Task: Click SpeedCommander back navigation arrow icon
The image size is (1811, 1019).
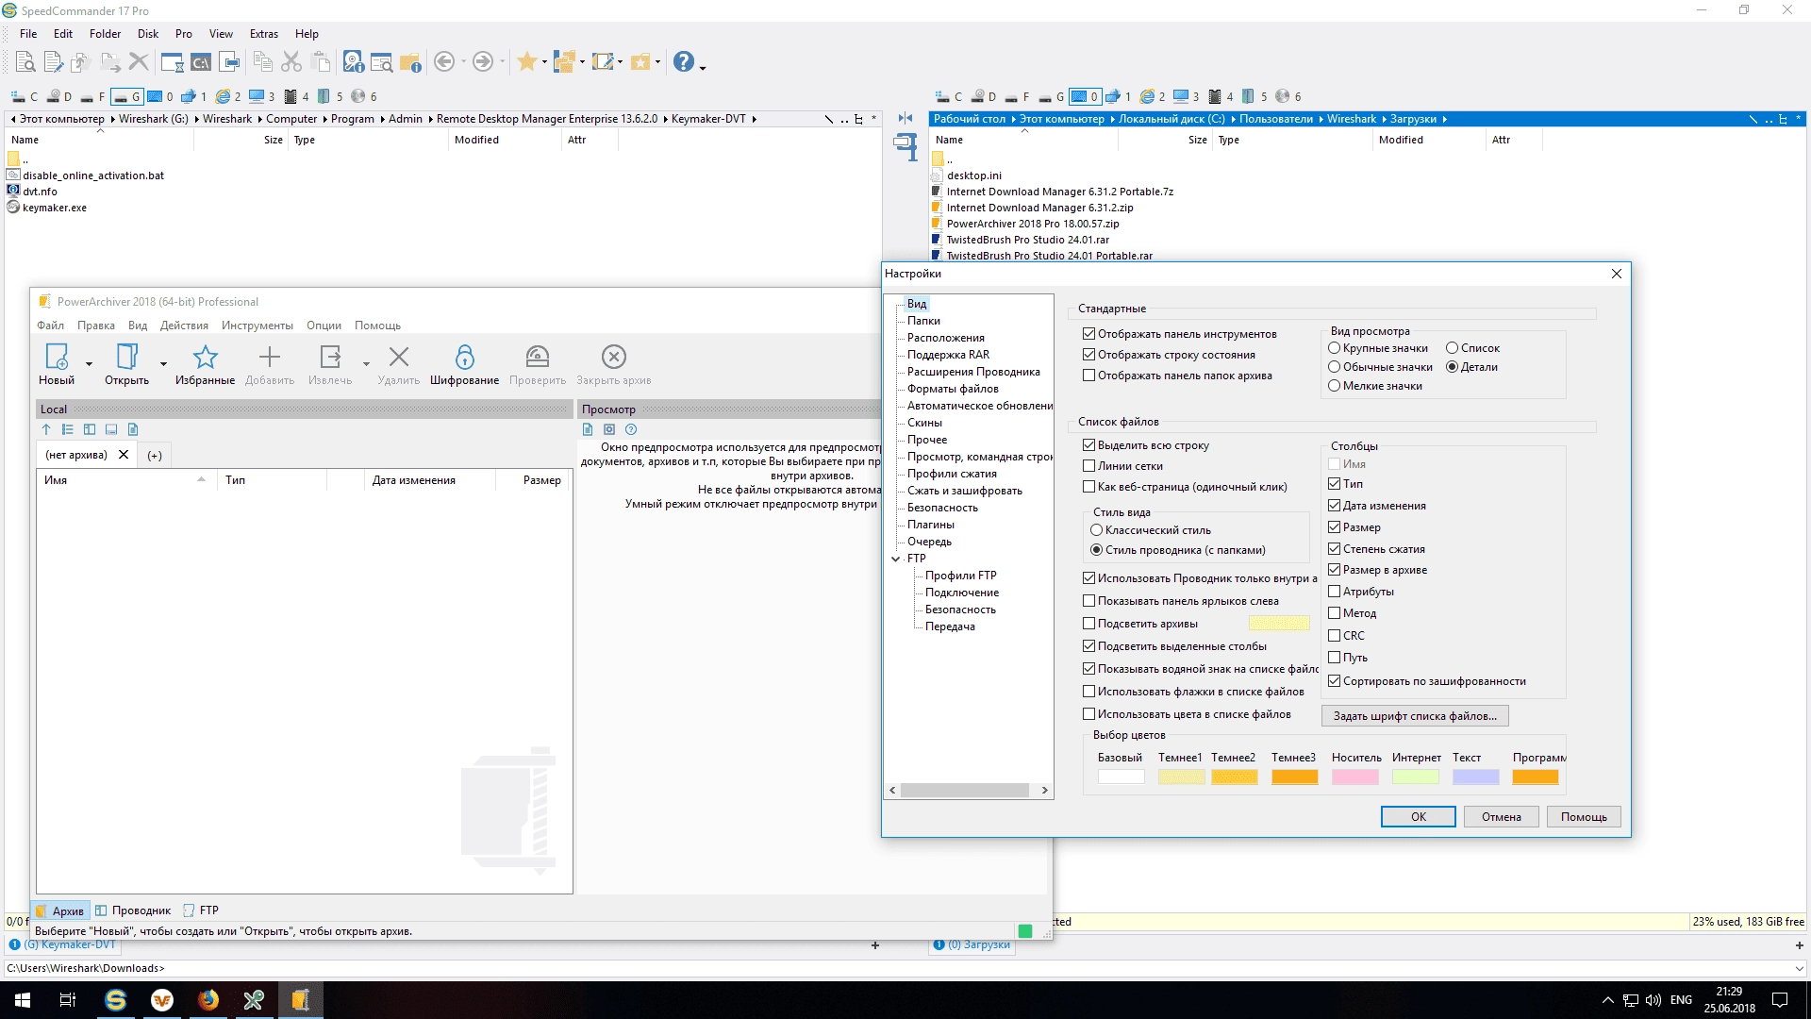Action: coord(444,62)
